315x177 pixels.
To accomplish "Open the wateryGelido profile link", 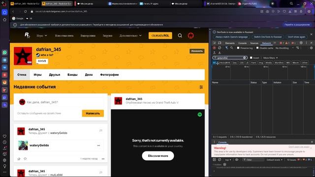I will [39, 146].
